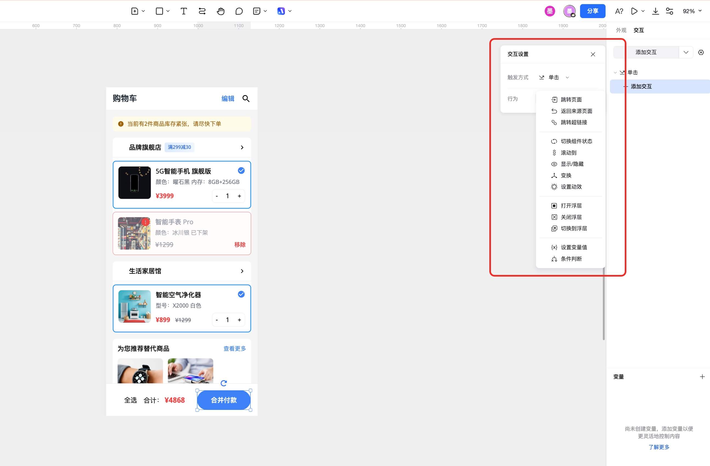
Task: Click the Download export icon
Action: (x=655, y=11)
